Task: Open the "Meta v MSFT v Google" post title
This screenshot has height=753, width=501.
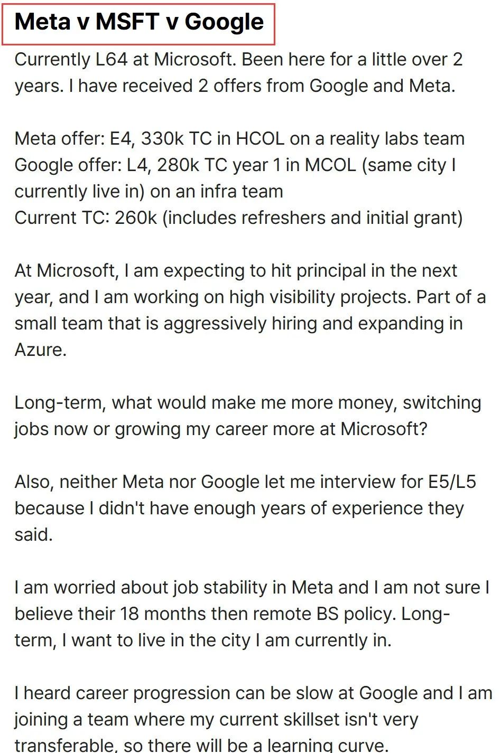Action: coord(139,22)
